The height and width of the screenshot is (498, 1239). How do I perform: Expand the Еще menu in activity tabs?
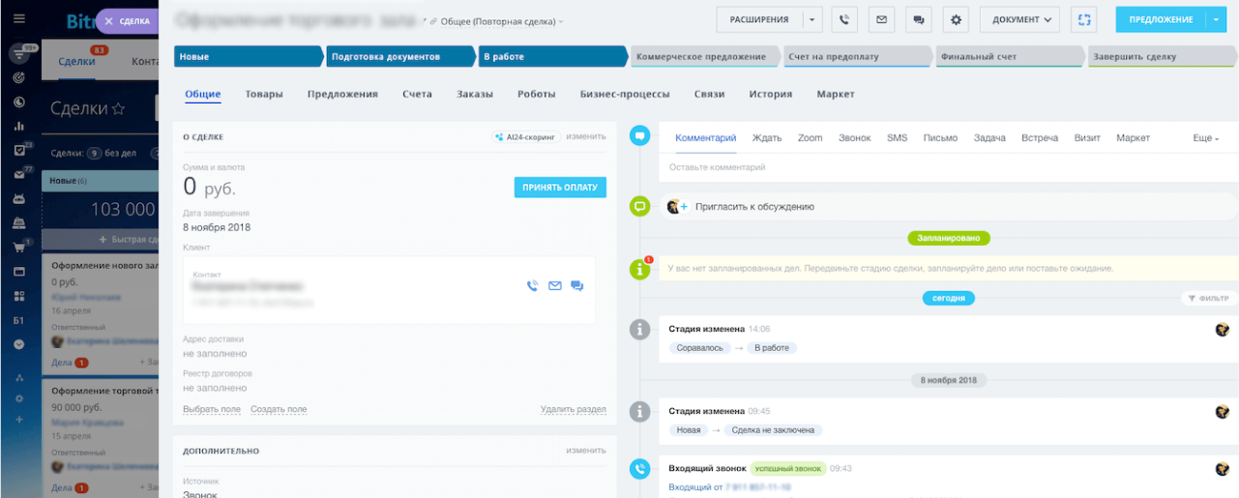pos(1205,138)
